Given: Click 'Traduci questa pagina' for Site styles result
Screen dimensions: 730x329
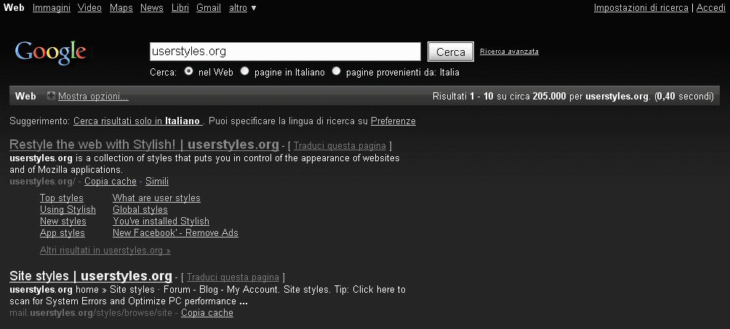Looking at the screenshot, I should click(x=233, y=277).
